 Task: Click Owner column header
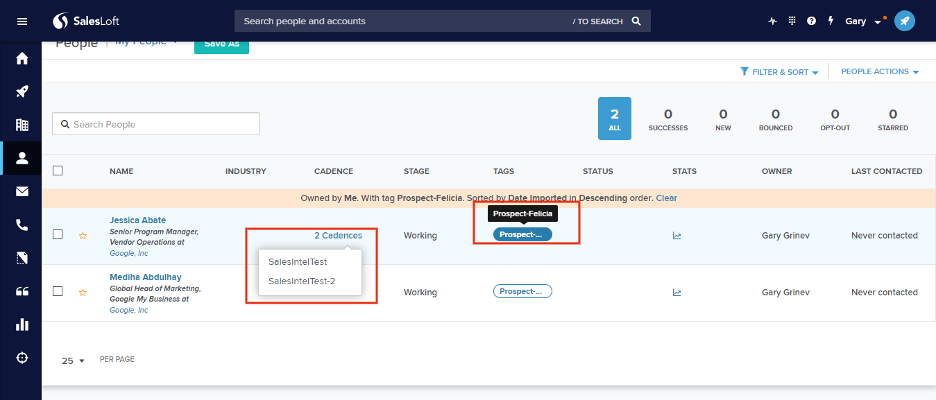pyautogui.click(x=776, y=171)
